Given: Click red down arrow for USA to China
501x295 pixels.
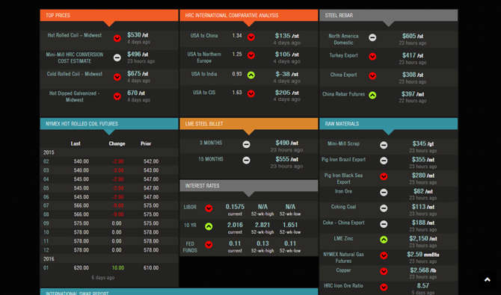Looking at the screenshot, I should click(x=251, y=37).
